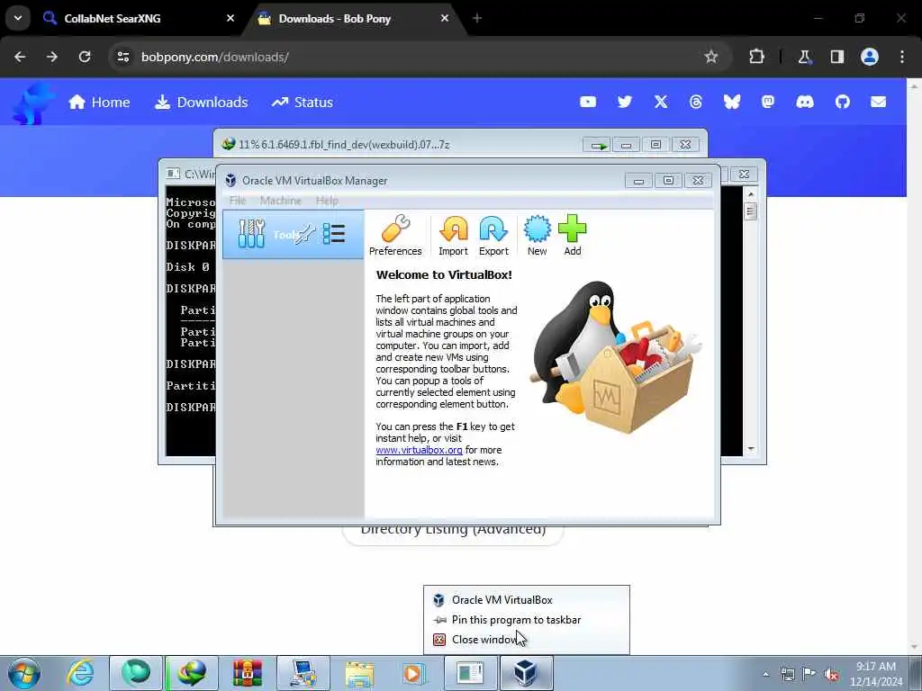Show hidden tray icons arrow
The image size is (922, 691).
pos(765,674)
